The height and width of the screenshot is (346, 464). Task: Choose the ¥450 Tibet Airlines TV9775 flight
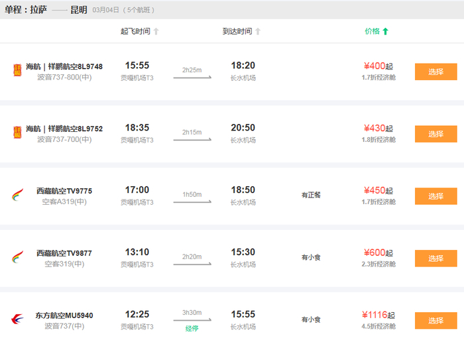pos(435,196)
